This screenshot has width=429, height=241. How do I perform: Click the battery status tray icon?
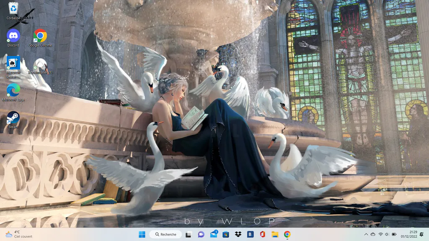[x=394, y=234]
